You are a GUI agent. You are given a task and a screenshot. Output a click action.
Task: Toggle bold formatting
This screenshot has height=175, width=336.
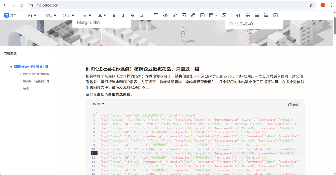114,16
